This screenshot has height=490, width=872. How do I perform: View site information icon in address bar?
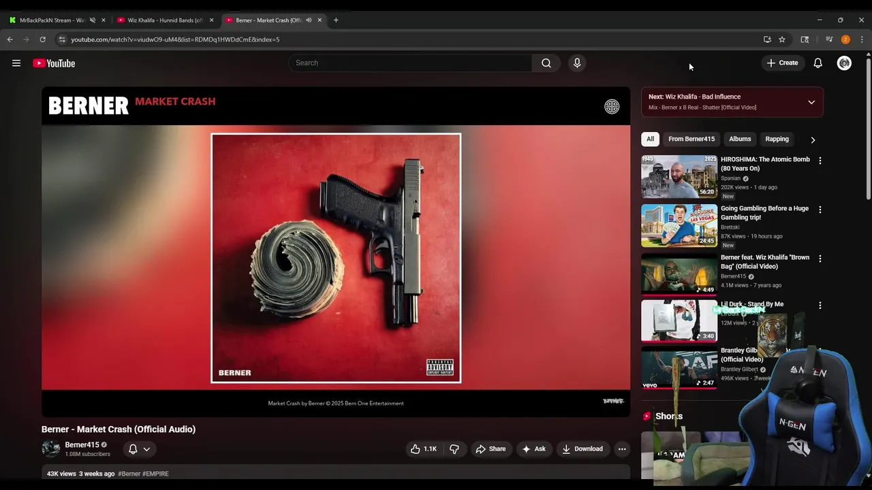(62, 39)
